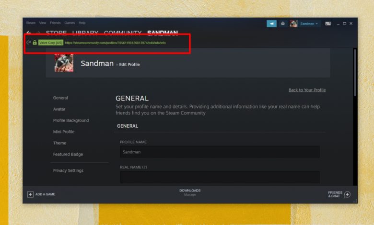Viewport: 374px width, 225px height.
Task: Open the View menu
Action: (x=43, y=23)
